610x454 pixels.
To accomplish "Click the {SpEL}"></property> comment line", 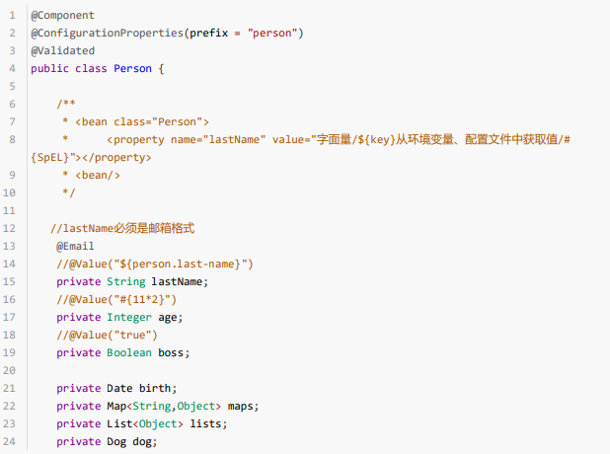I will tap(91, 157).
